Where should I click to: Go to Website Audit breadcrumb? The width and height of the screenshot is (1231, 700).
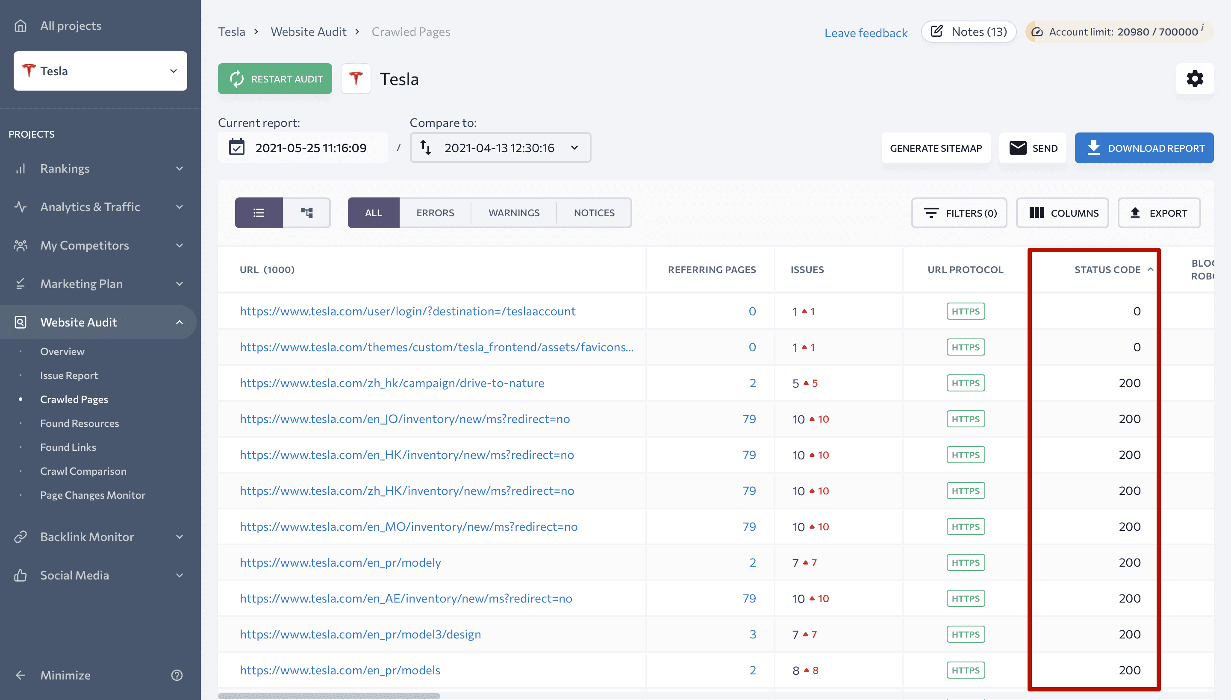click(x=308, y=32)
